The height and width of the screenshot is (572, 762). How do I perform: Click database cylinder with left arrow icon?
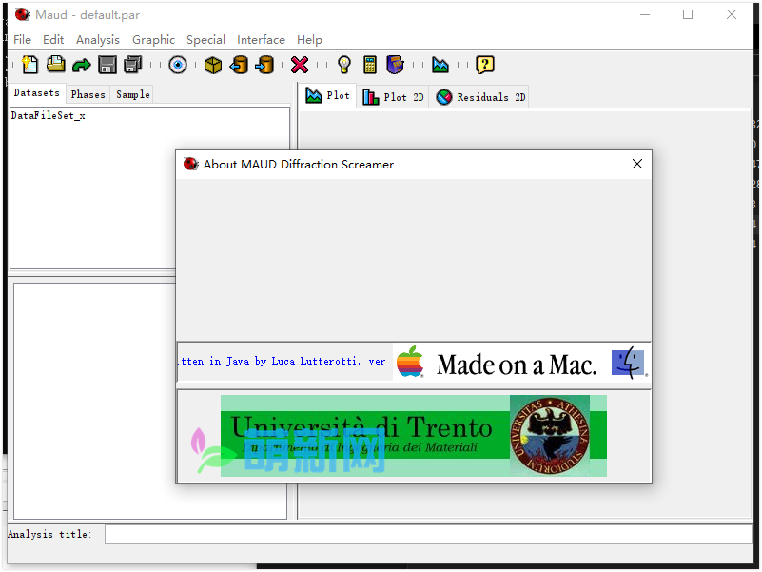[x=239, y=65]
